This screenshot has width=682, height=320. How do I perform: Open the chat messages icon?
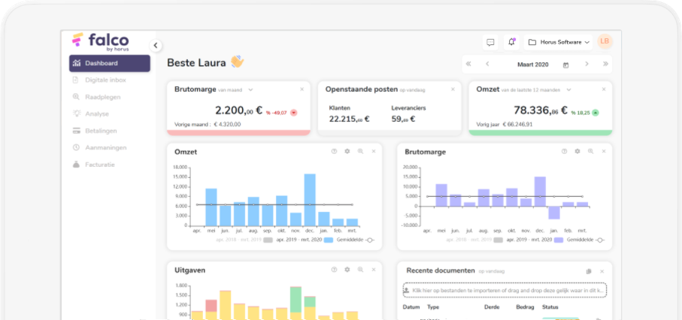490,42
